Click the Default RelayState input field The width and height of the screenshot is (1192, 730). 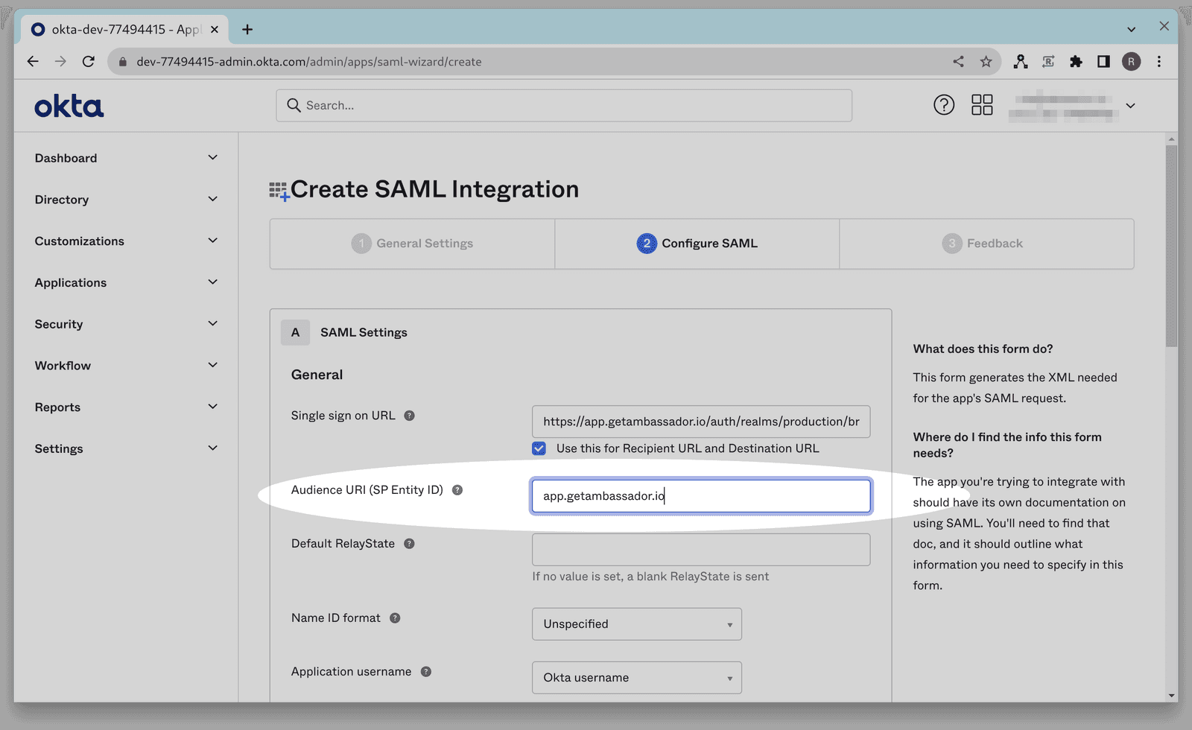click(701, 550)
